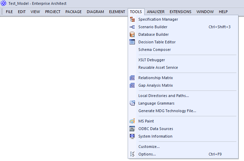Open the WINDOW menu
Viewport: 244px width, 161px height.
(205, 12)
